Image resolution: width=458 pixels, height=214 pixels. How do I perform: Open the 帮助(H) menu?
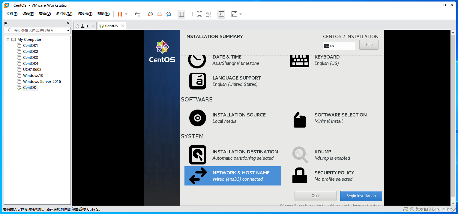click(103, 14)
